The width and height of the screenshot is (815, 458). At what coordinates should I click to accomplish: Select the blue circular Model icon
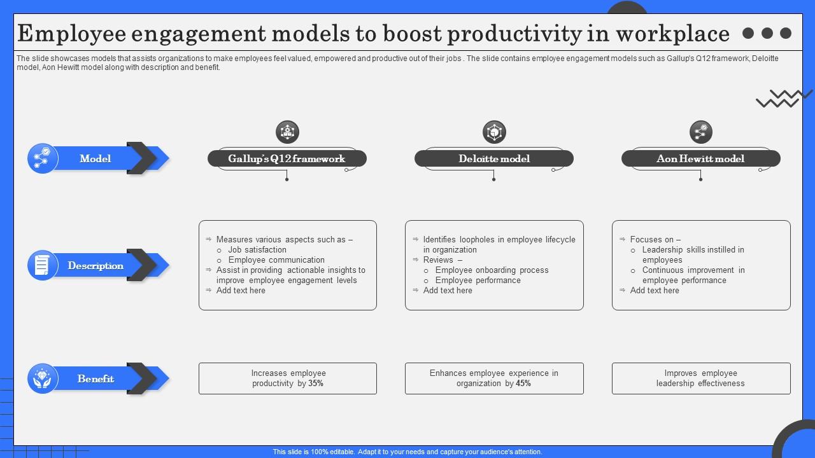point(42,158)
